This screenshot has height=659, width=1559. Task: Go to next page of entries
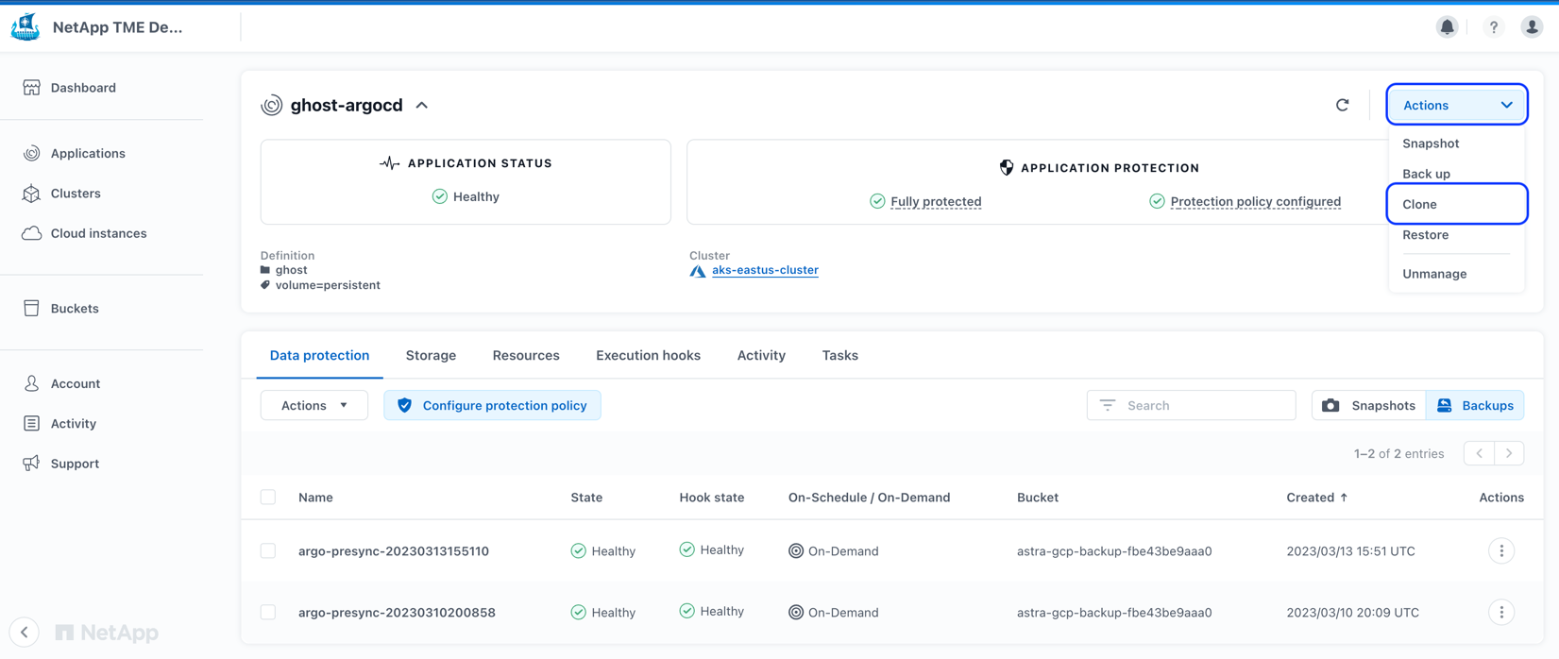coord(1509,454)
